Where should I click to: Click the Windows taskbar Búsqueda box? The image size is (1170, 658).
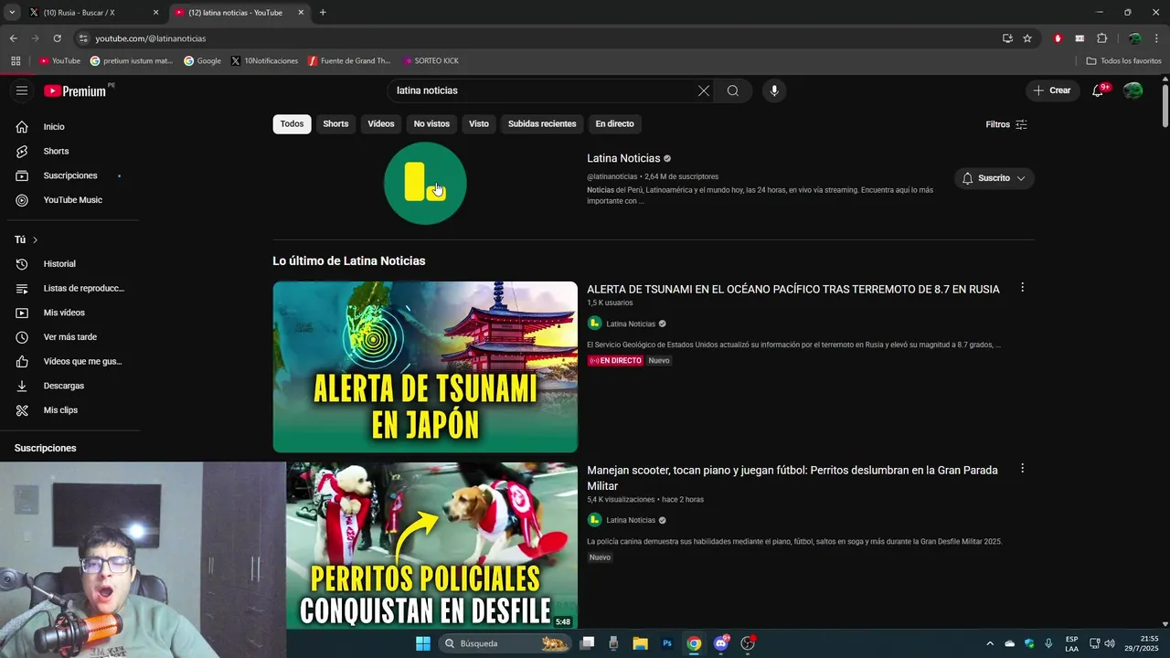pyautogui.click(x=505, y=643)
